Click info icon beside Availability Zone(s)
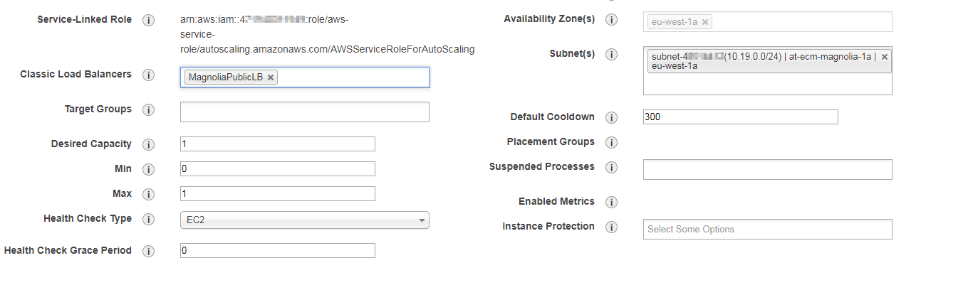973x285 pixels. pos(611,20)
